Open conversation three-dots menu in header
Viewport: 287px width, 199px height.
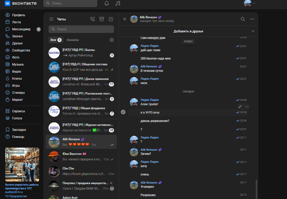[252, 19]
